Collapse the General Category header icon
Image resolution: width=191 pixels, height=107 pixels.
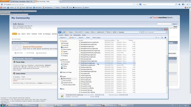(x=175, y=43)
